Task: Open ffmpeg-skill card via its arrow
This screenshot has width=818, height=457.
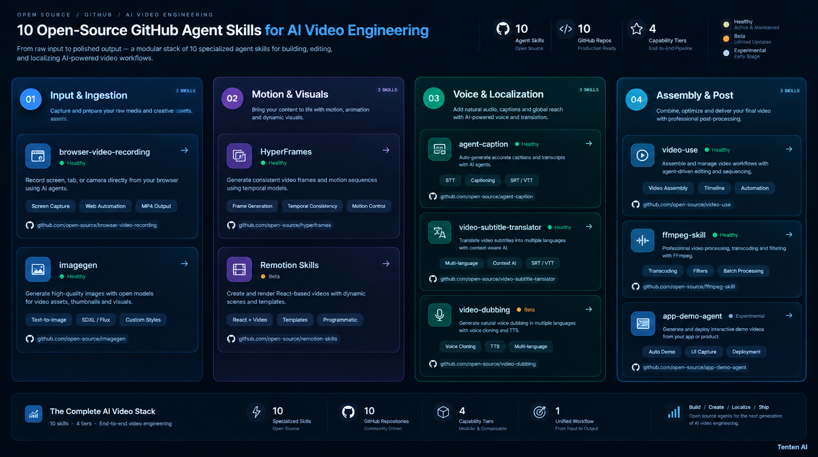Action: click(x=789, y=235)
